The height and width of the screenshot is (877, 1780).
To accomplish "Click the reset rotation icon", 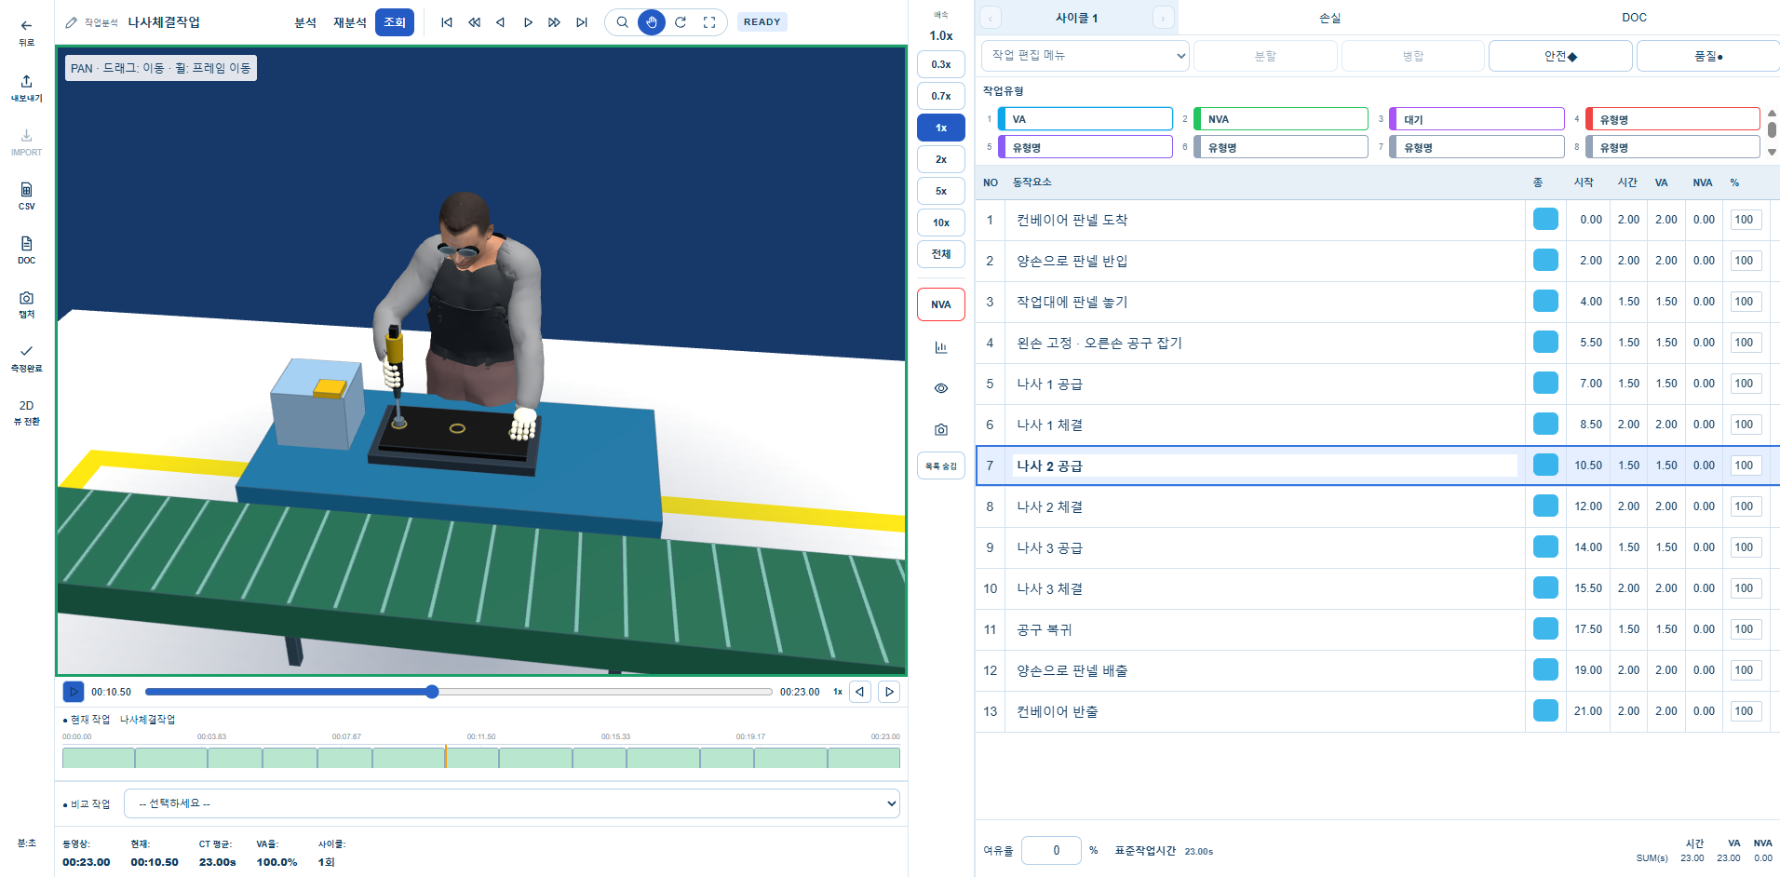I will coord(681,22).
